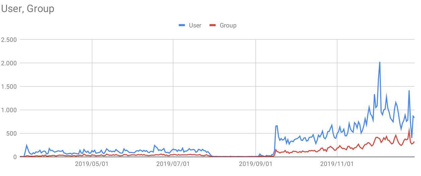The height and width of the screenshot is (176, 421).
Task: Click the 2019/05/01 x-axis date label
Action: coord(92,164)
